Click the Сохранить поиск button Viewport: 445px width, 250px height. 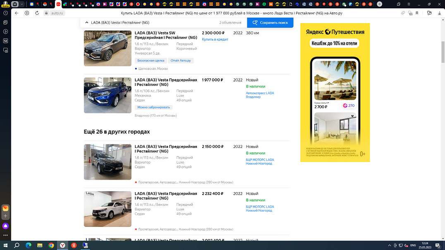point(270,23)
